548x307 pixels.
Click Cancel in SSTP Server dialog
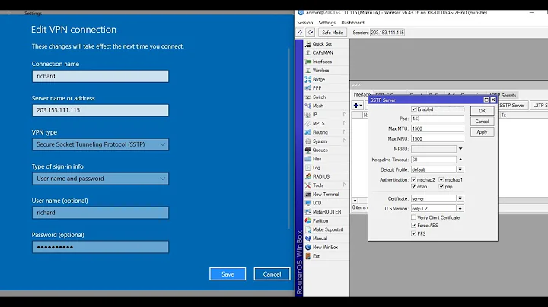pos(482,122)
